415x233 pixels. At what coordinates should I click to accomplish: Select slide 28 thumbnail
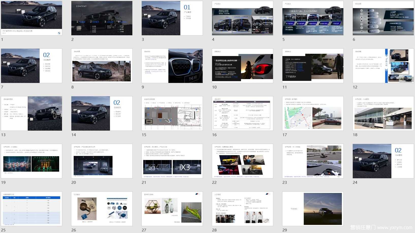pos(243,209)
